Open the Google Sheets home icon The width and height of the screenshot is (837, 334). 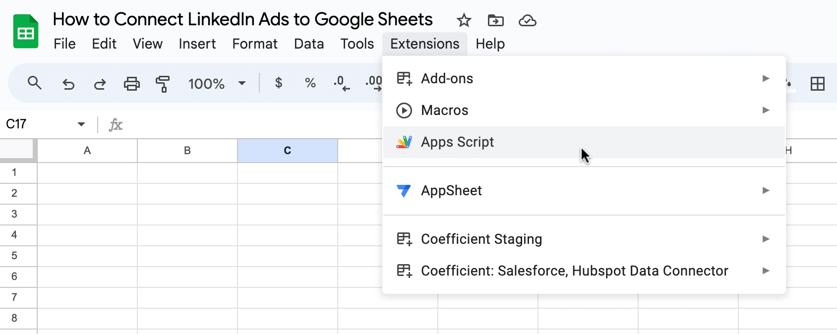tap(26, 32)
